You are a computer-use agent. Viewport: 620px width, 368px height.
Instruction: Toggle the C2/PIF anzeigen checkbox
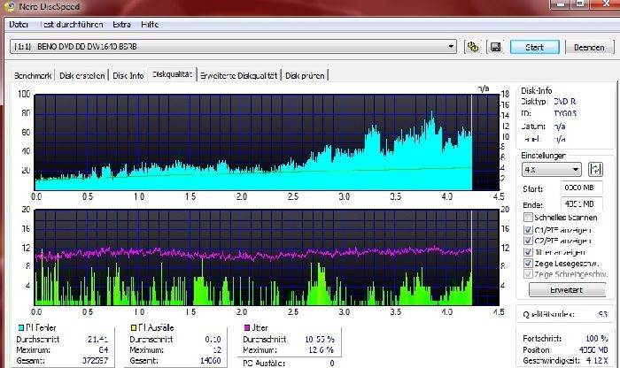click(x=528, y=241)
